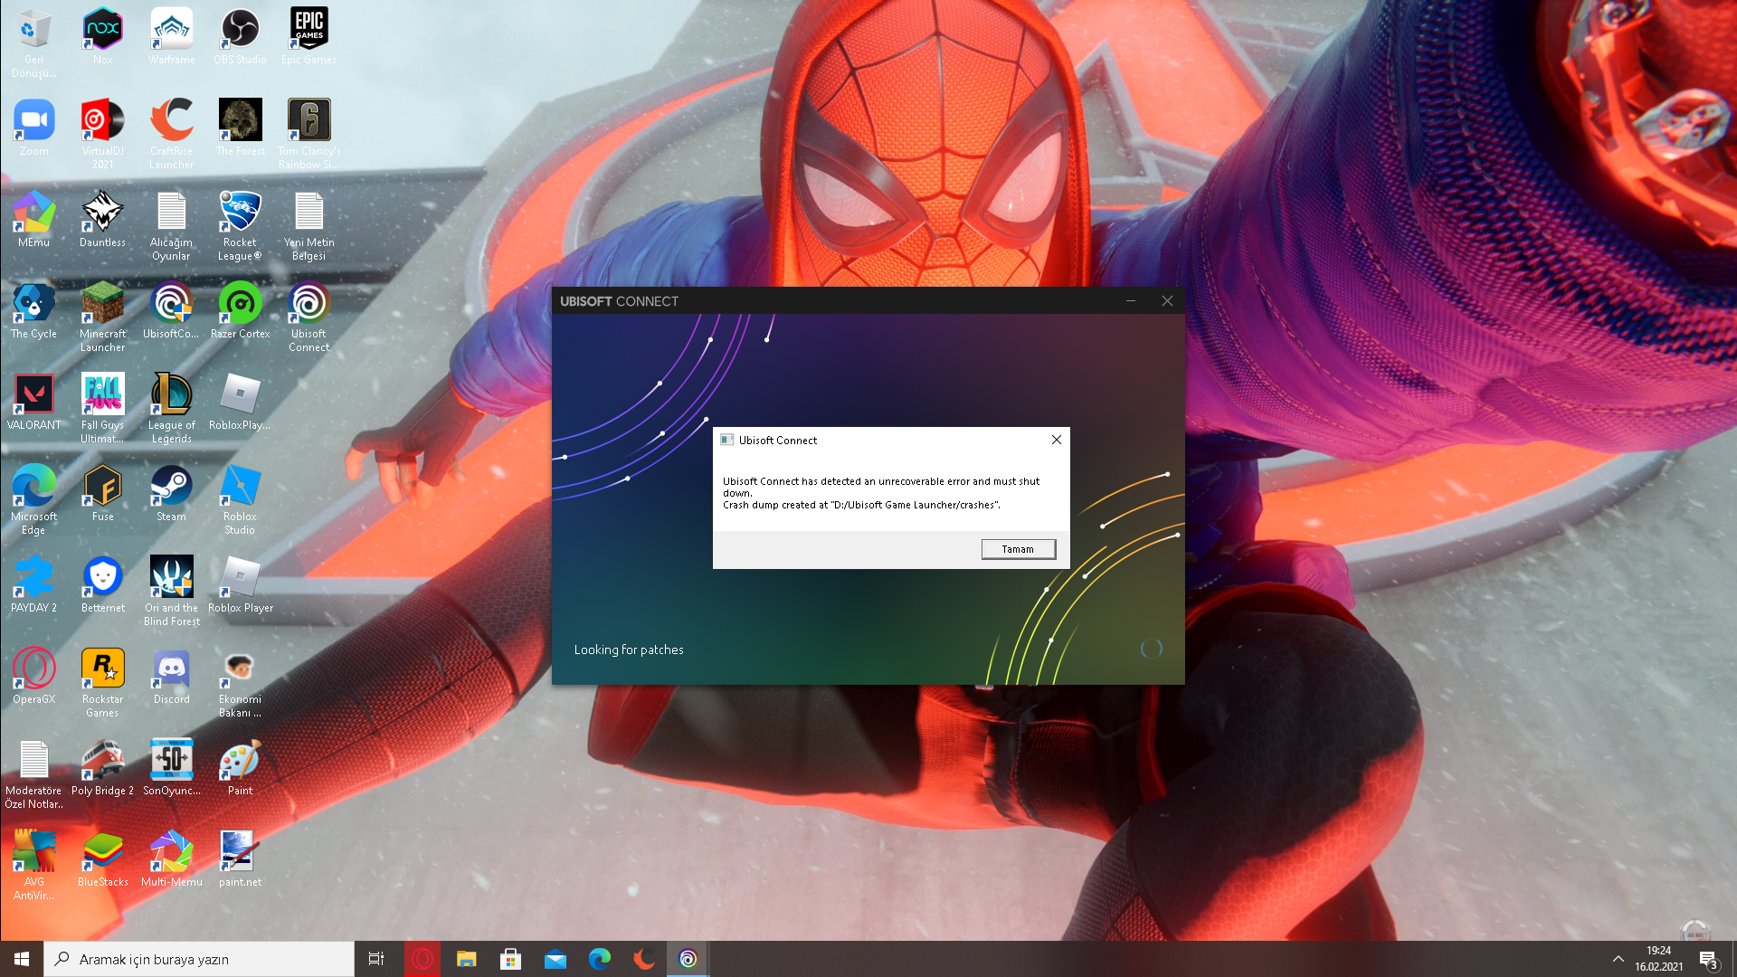Open the notification center icon

click(1708, 959)
